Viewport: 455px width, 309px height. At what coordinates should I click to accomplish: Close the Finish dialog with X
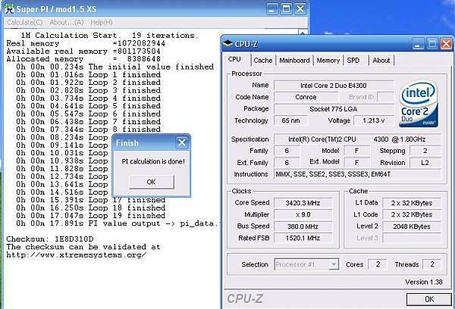(x=182, y=142)
